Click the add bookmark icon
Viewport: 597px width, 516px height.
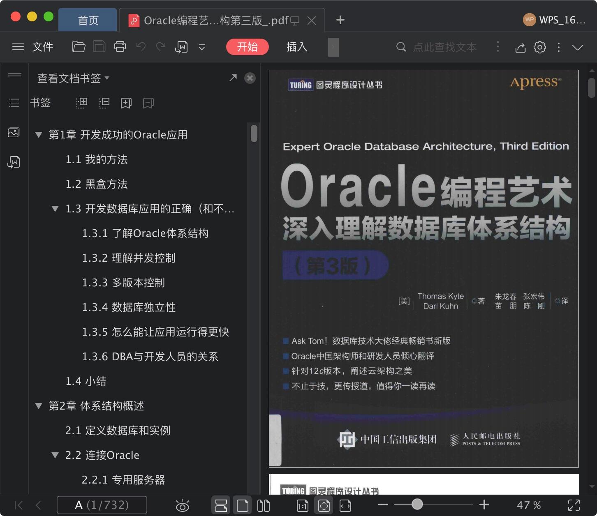coord(126,103)
